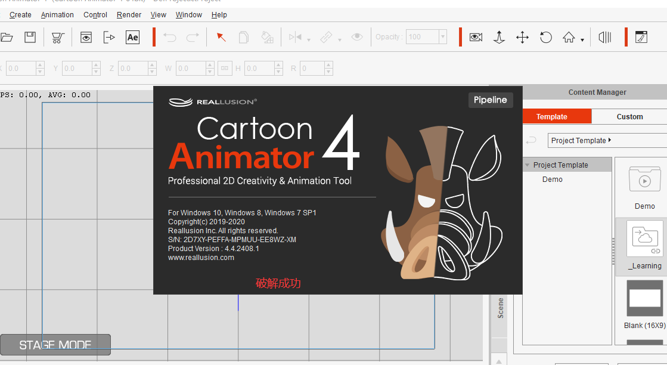Redo action with redo arrow

pos(193,38)
